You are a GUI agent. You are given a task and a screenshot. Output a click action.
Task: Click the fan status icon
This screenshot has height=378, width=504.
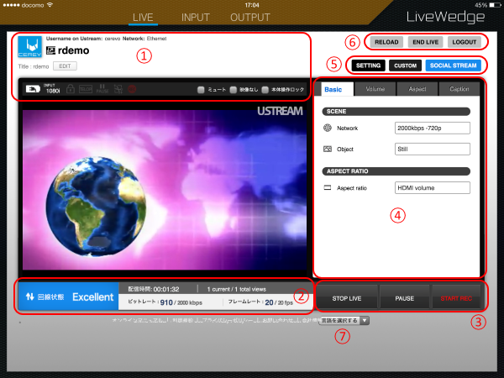tap(118, 89)
